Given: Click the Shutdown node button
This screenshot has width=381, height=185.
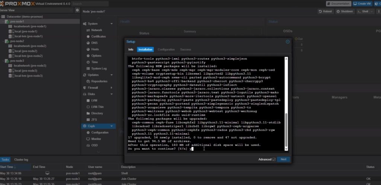Looking at the screenshot, I should (345, 12).
